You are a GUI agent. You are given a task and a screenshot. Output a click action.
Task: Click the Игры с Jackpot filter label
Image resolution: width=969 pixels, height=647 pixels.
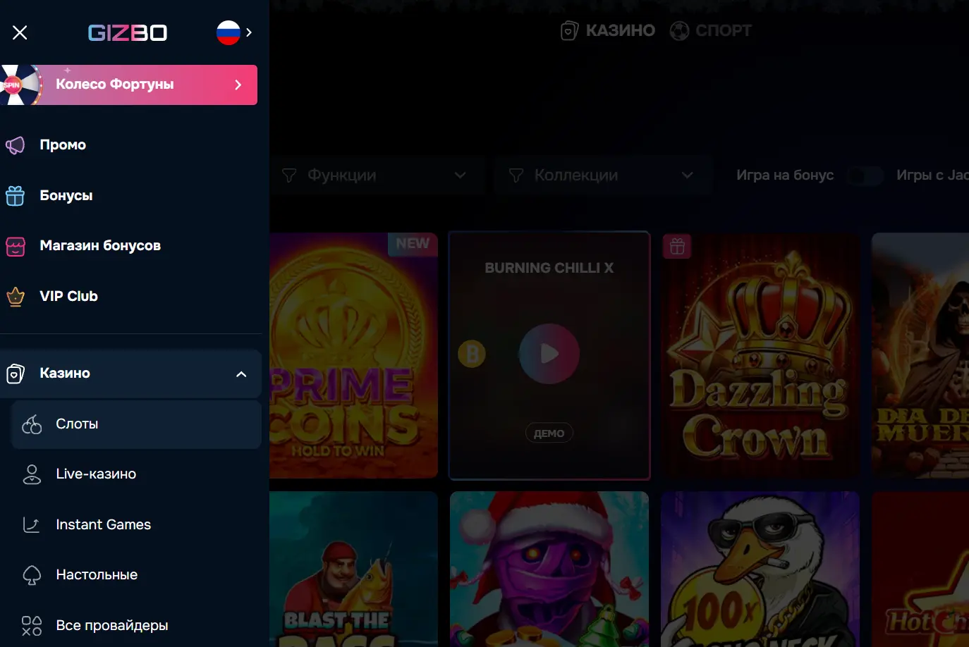(932, 175)
